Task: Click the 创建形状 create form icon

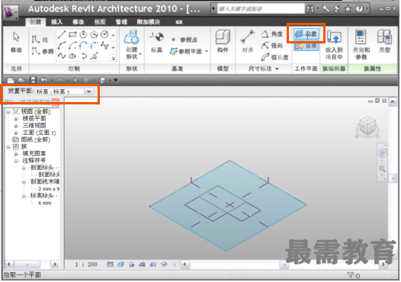Action: 132,44
